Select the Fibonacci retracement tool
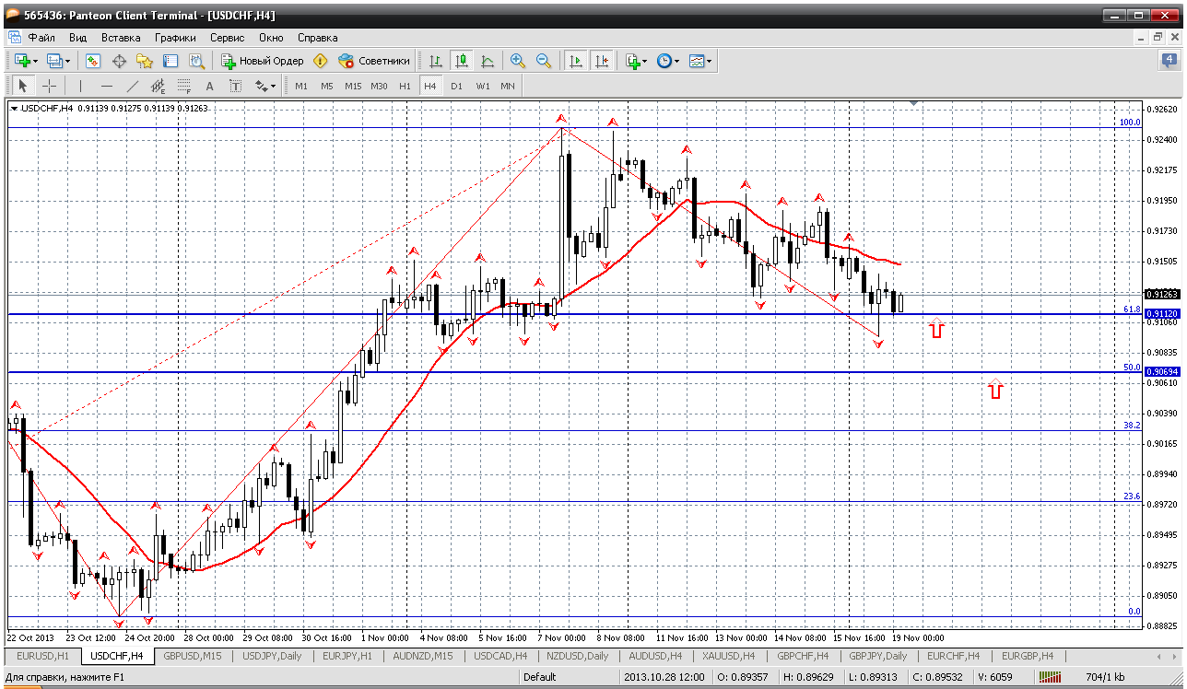 pyautogui.click(x=183, y=86)
